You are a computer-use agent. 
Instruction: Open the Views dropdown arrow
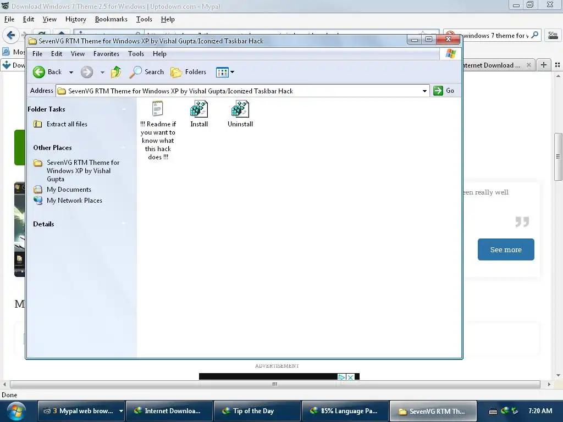(233, 72)
